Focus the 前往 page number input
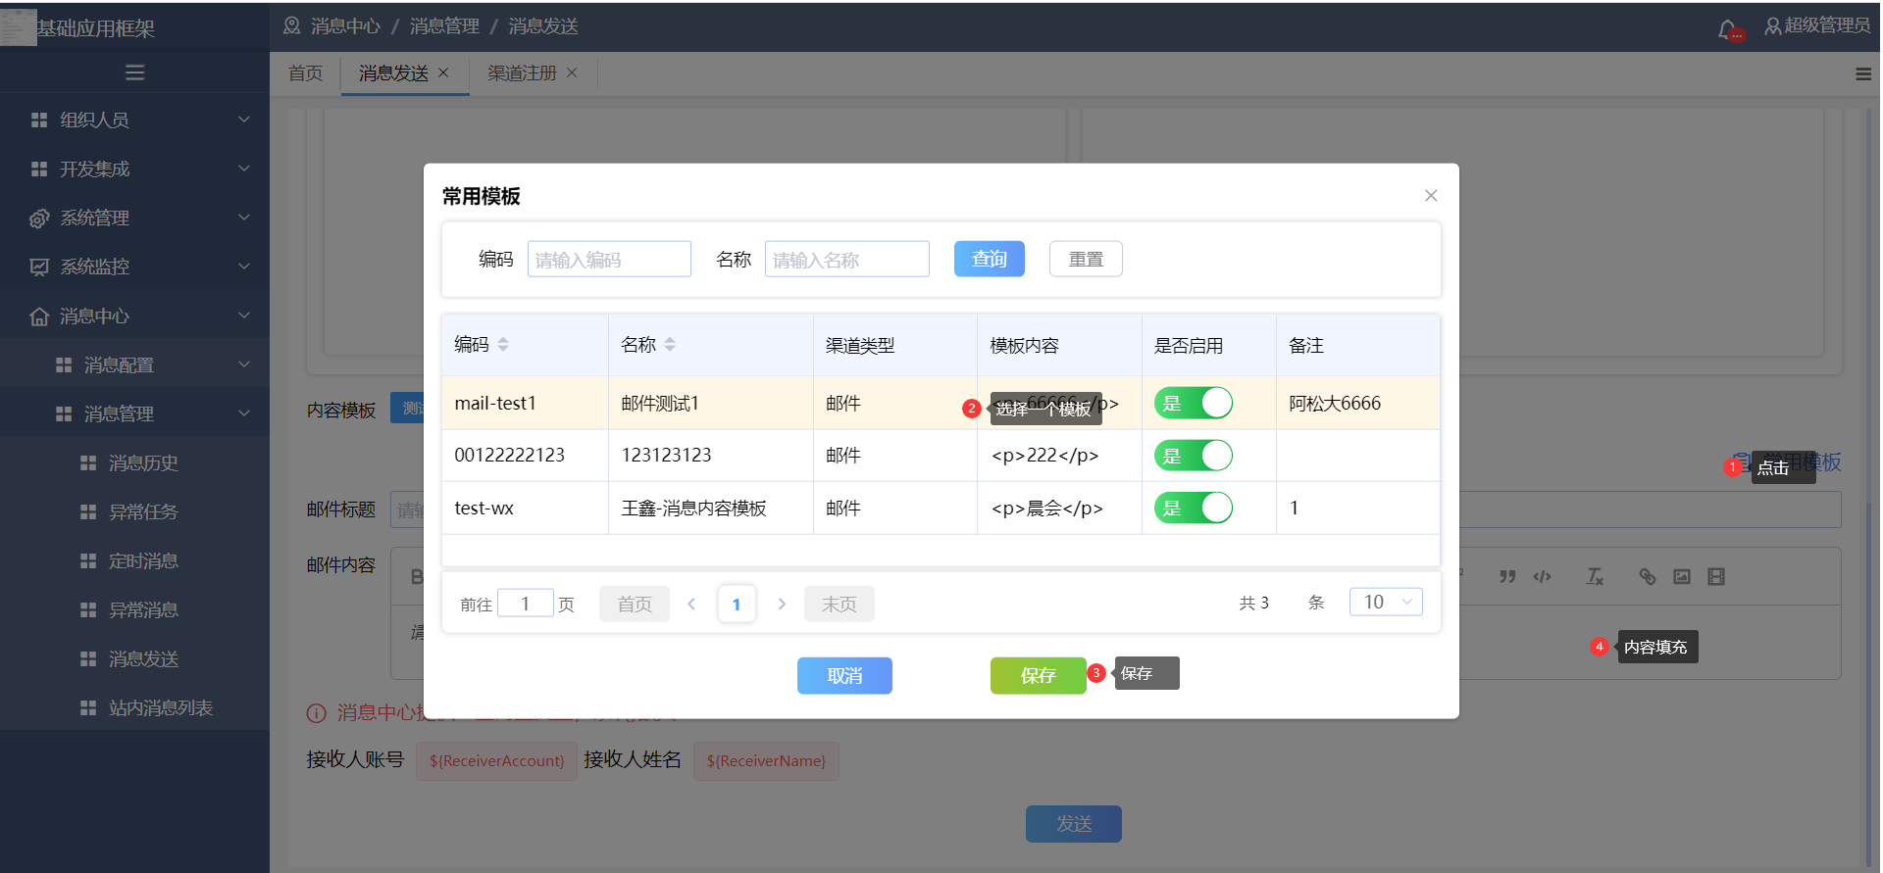The width and height of the screenshot is (1883, 873). [x=526, y=603]
